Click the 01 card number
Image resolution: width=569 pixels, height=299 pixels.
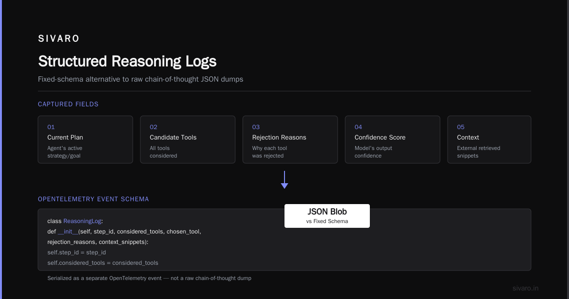[x=51, y=127]
